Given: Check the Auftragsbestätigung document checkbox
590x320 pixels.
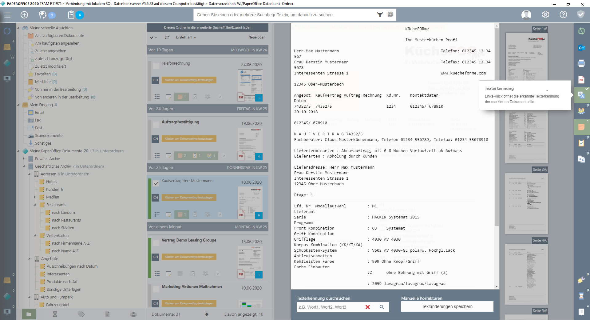Looking at the screenshot, I should (x=156, y=124).
